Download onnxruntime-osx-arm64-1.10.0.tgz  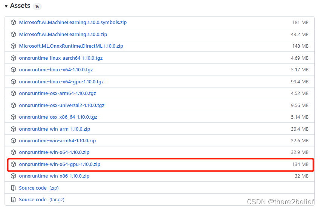click(57, 93)
